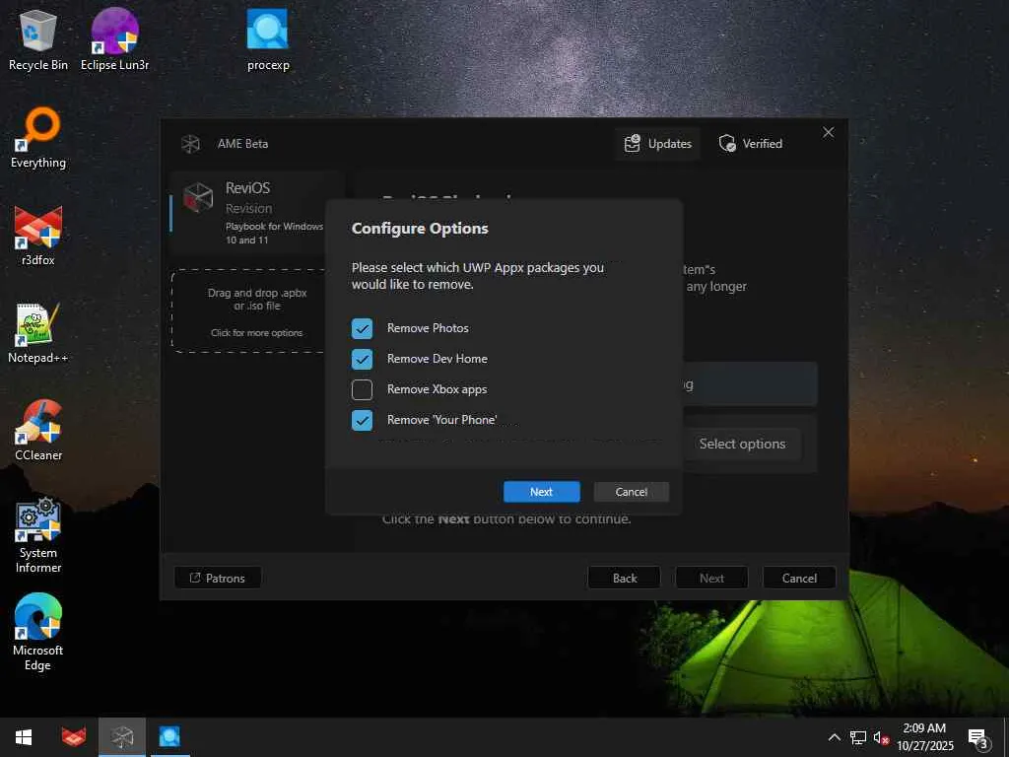Click the AME Wizard taskbar icon

tap(121, 737)
